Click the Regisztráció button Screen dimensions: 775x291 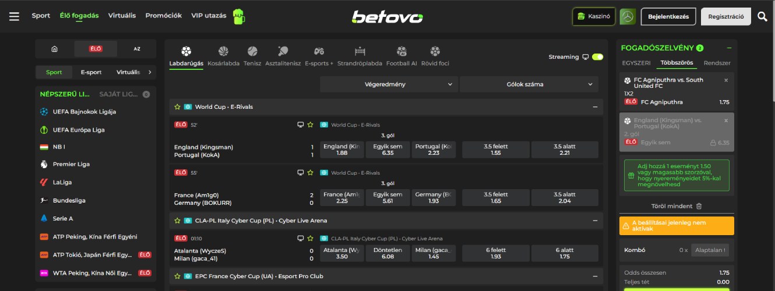coord(726,16)
